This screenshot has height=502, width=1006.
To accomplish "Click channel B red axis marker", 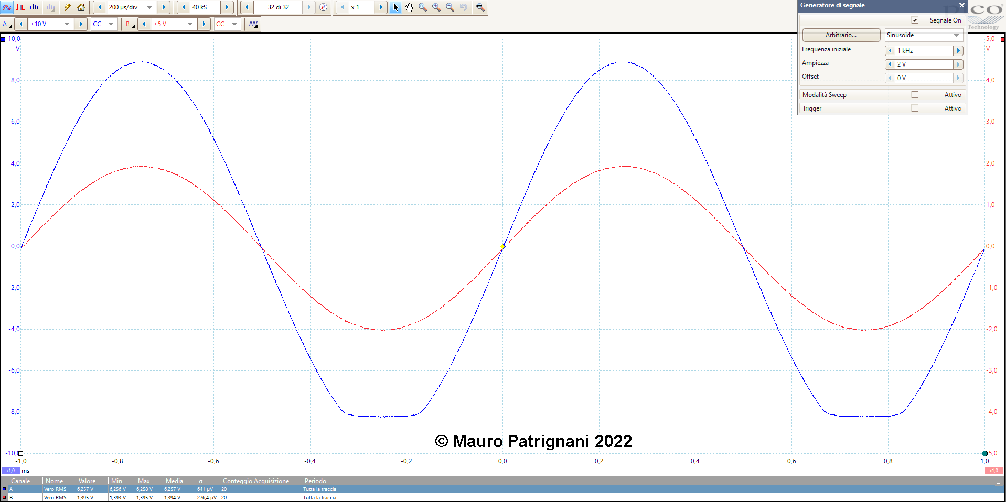I will (1003, 39).
